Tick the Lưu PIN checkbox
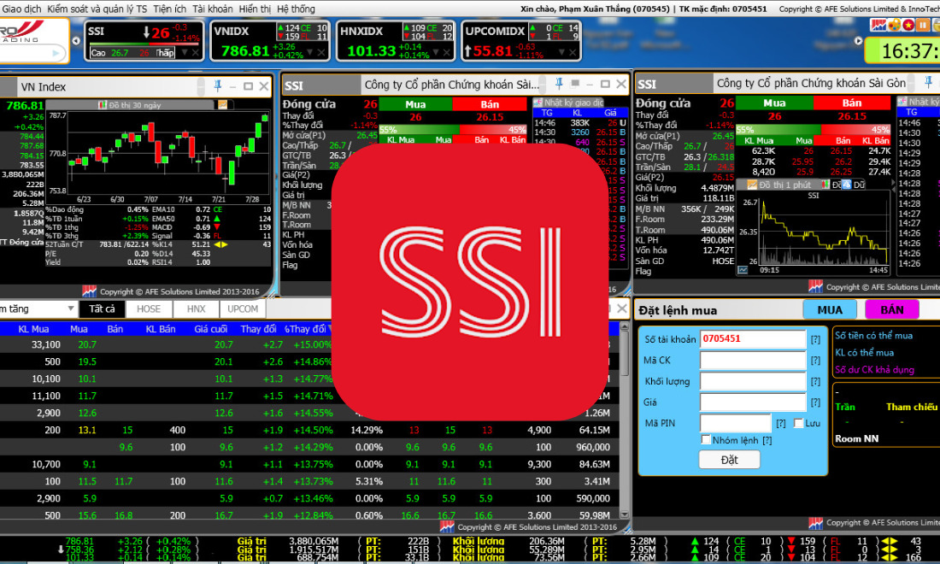The image size is (940, 564). pyautogui.click(x=798, y=423)
